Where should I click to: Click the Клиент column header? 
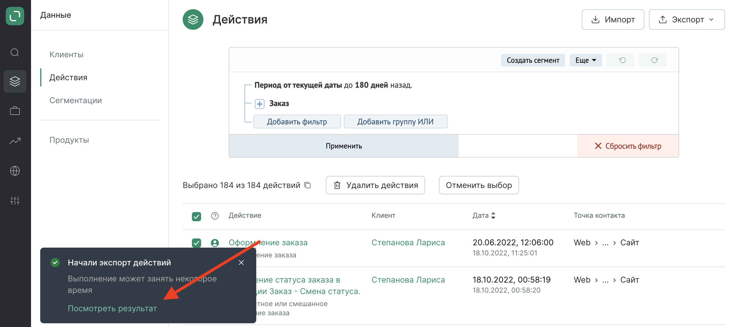(x=383, y=216)
